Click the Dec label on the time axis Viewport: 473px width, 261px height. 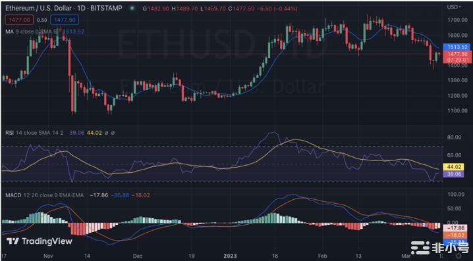point(137,256)
